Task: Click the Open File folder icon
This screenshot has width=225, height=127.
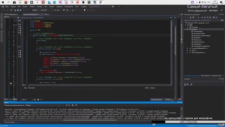Action: 15,10
